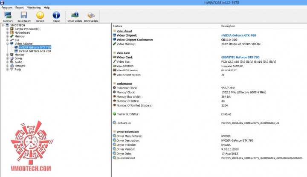Screen dimensions: 307x177
Task: Click the Processor Clock row icon
Action: point(115,88)
